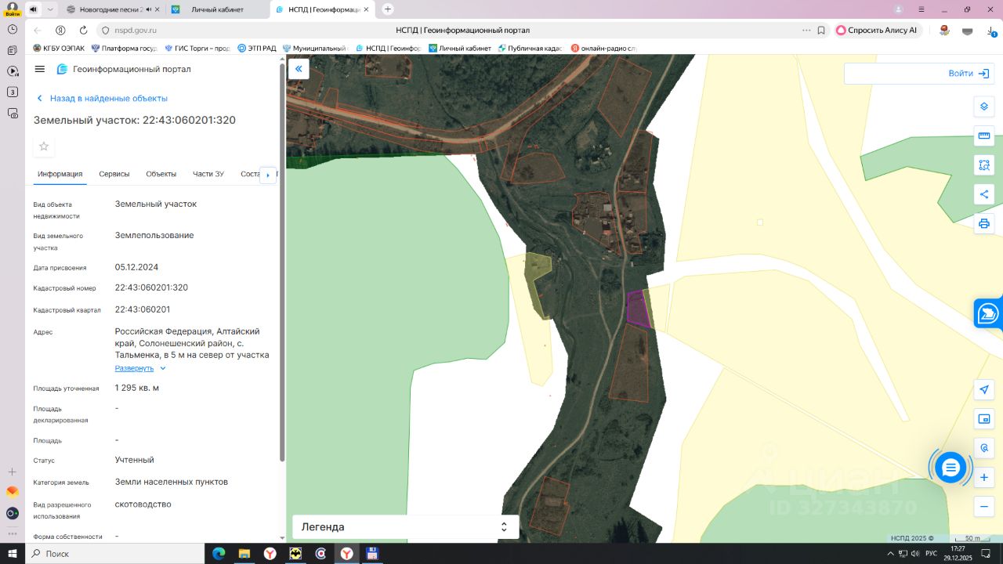Viewport: 1003px width, 564px height.
Task: Open the map layers panel
Action: tap(984, 107)
